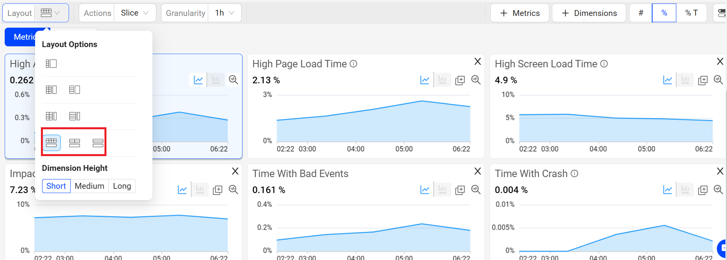Open the Layout dropdown
The height and width of the screenshot is (260, 727).
click(51, 13)
